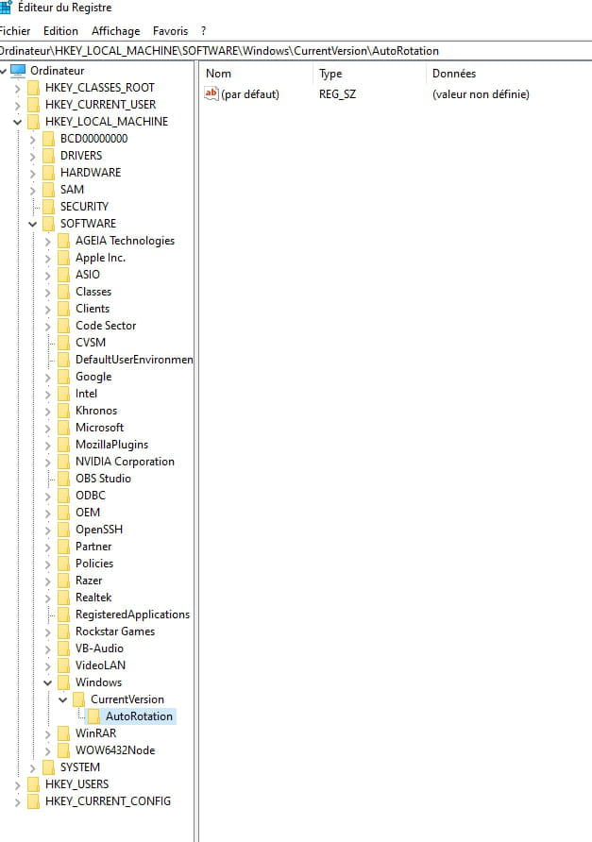Viewport: 592px width, 842px height.
Task: Click the SAM folder icon
Action: tap(49, 190)
